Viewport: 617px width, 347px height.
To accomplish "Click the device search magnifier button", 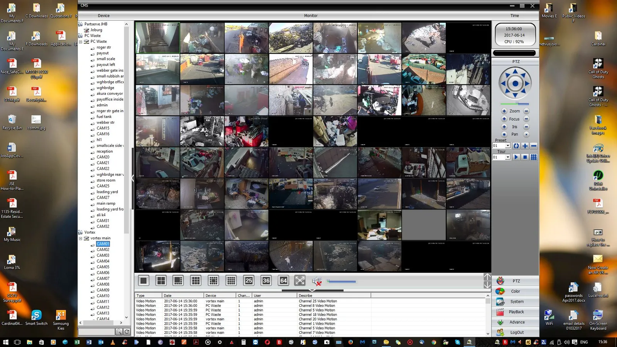I will [119, 332].
